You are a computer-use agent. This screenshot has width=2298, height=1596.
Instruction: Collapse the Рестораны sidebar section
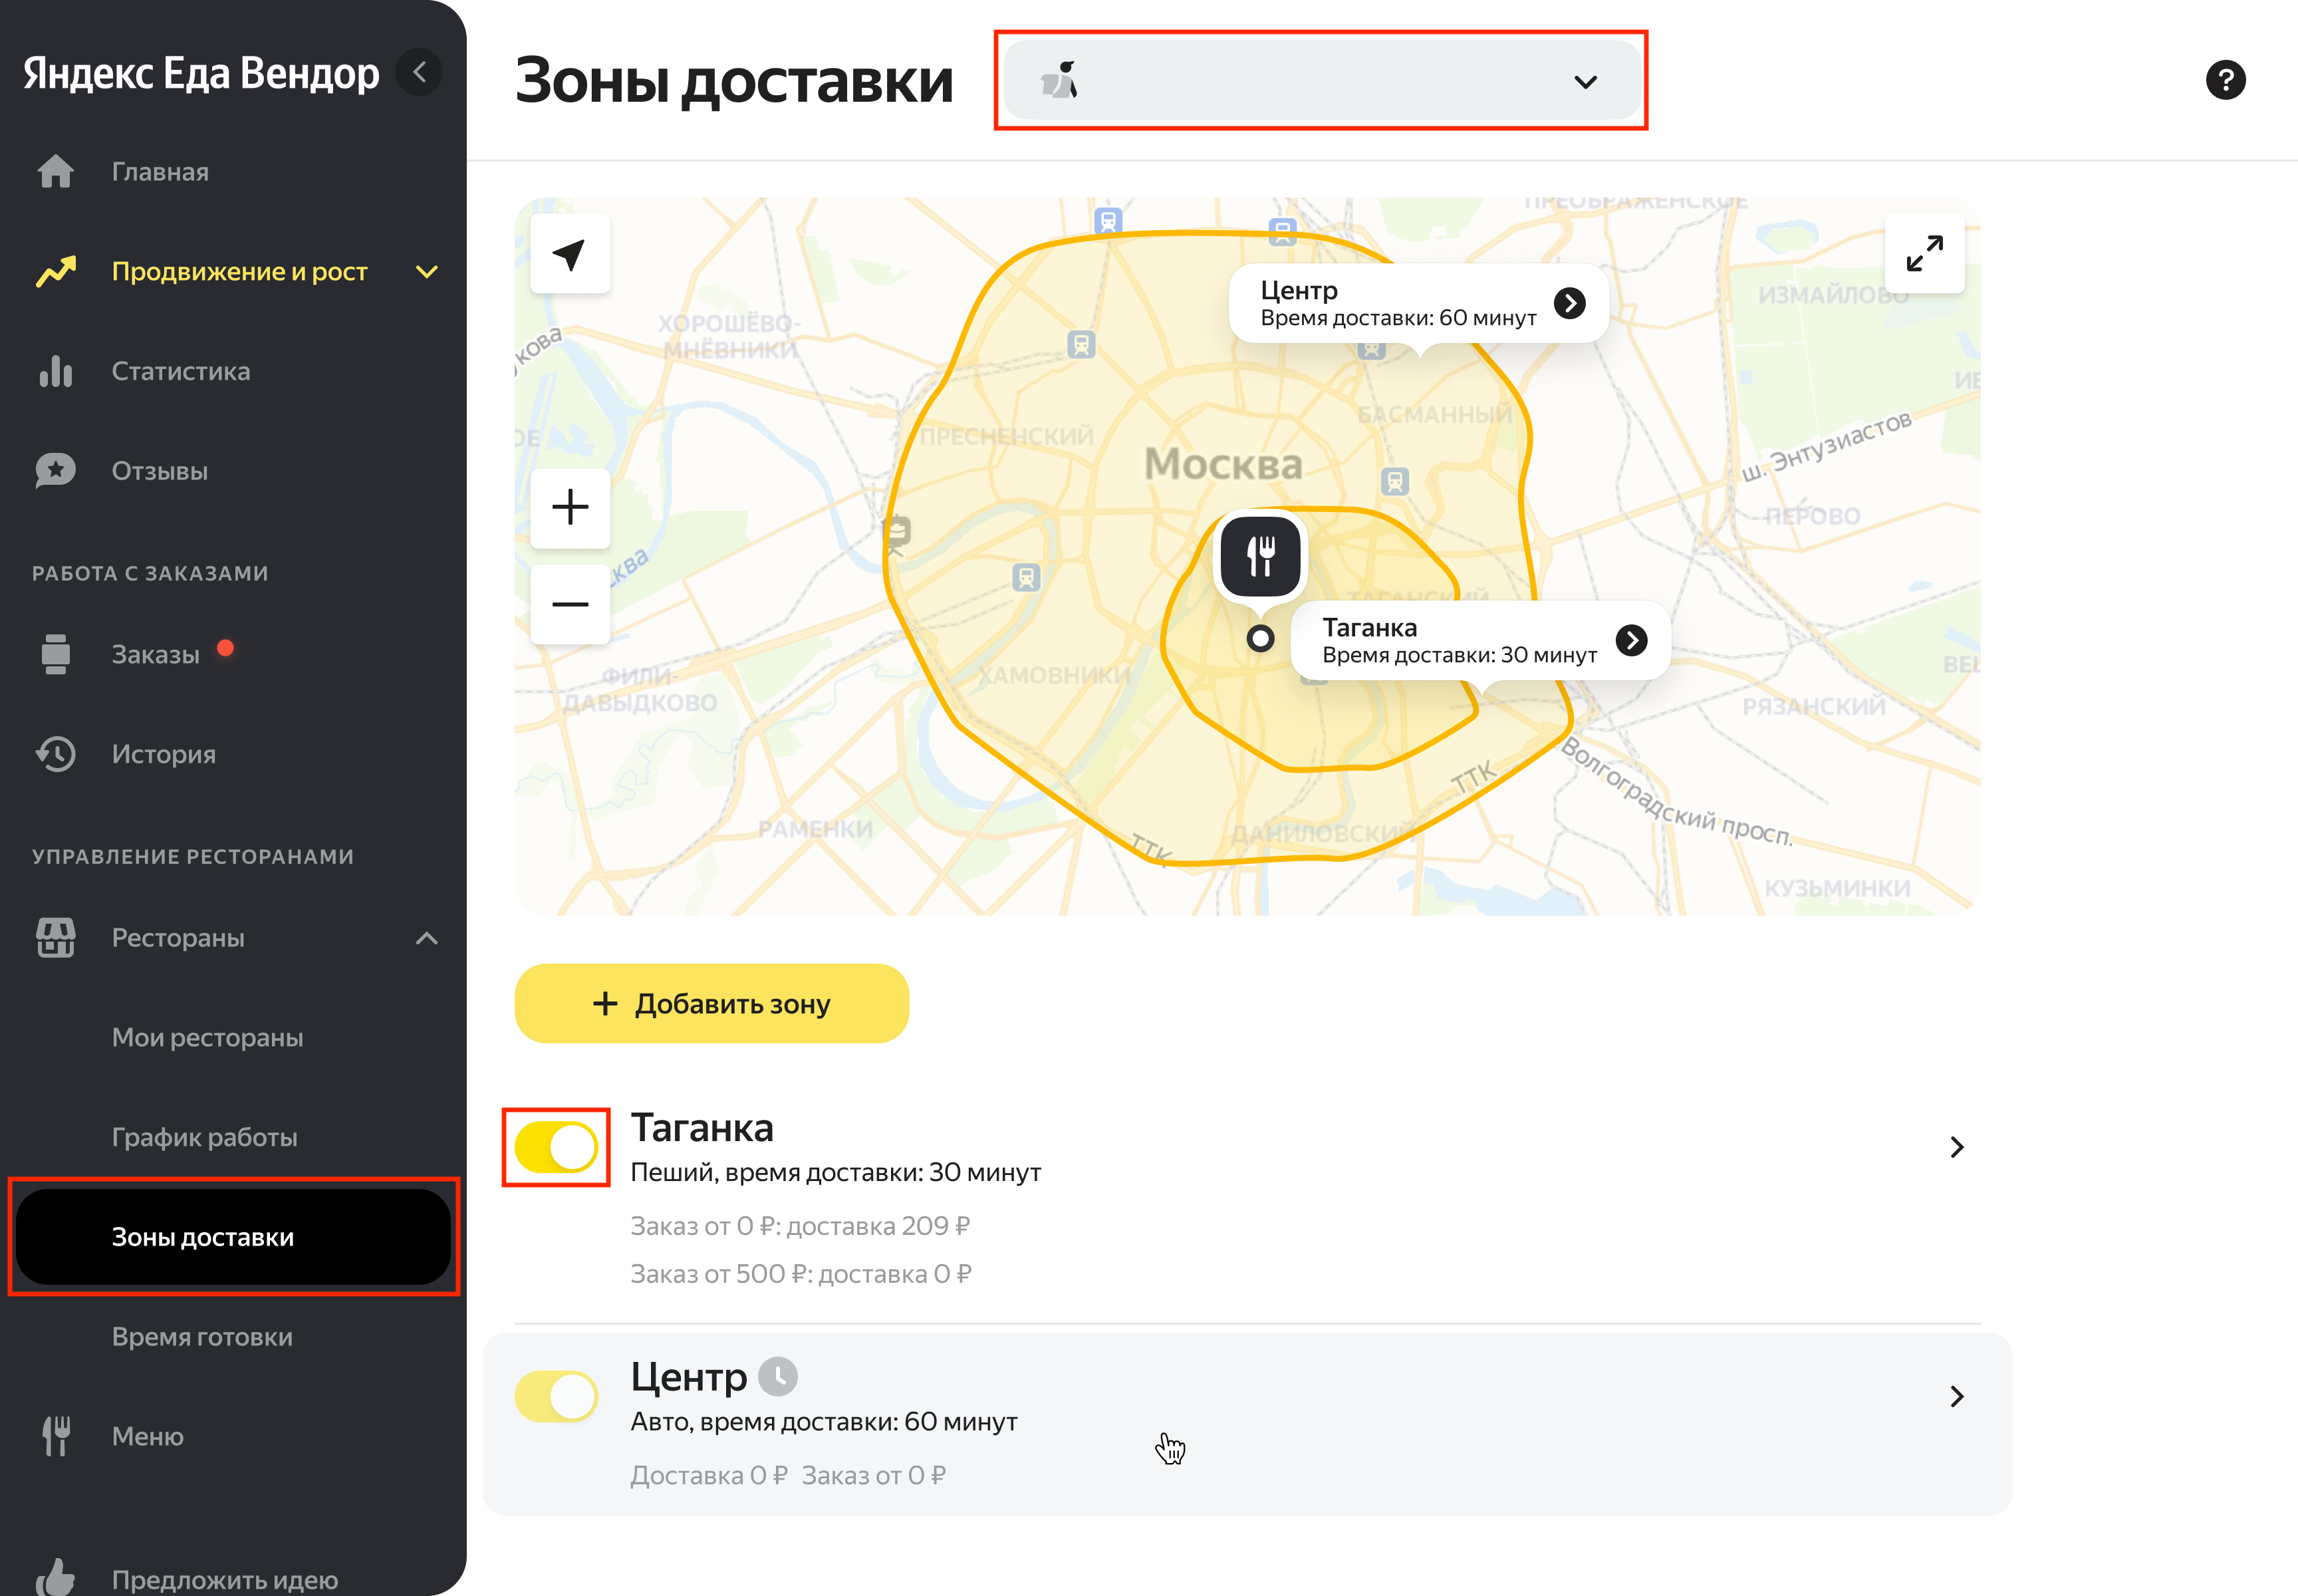(427, 938)
